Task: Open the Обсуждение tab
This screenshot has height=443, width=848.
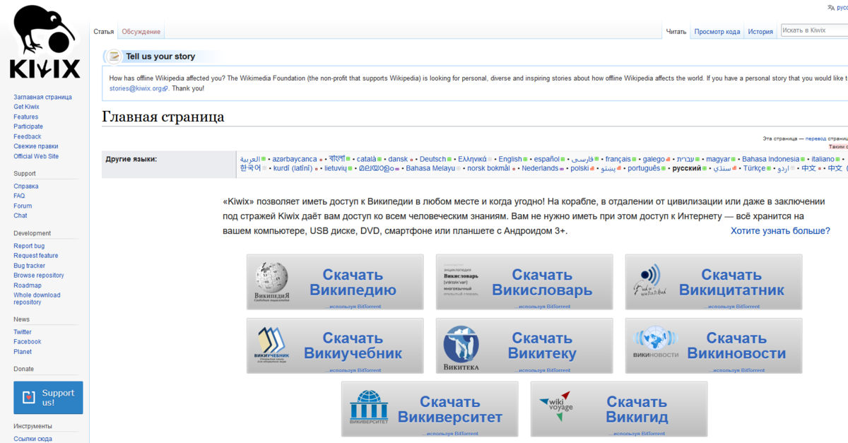Action: 141,32
